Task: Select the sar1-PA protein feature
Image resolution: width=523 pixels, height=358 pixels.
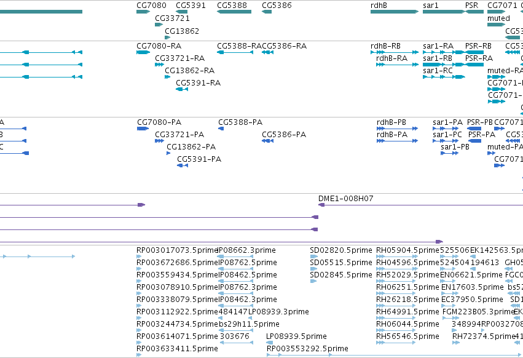Action: tap(446, 129)
